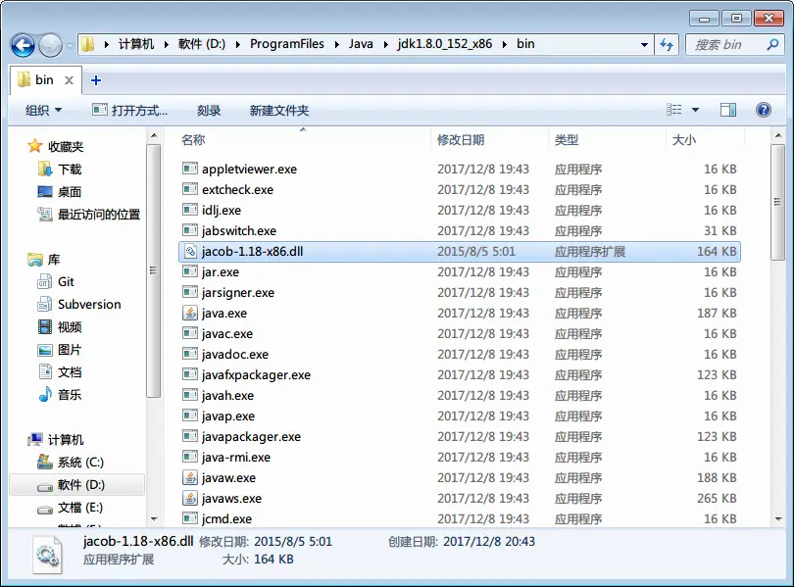Click the Videos library film icon
Viewport: 794px width, 587px height.
tap(44, 327)
